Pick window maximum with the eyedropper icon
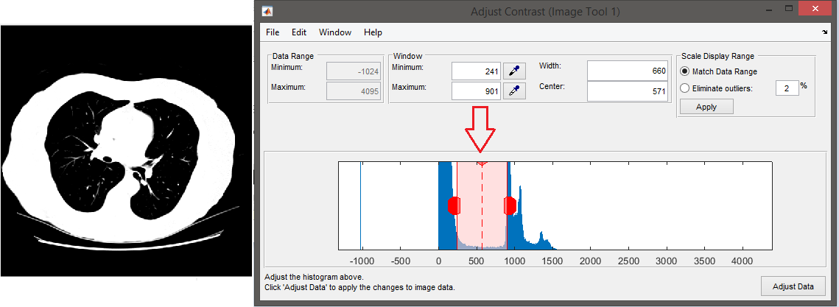Viewport: 839px width, 307px height. [x=514, y=91]
